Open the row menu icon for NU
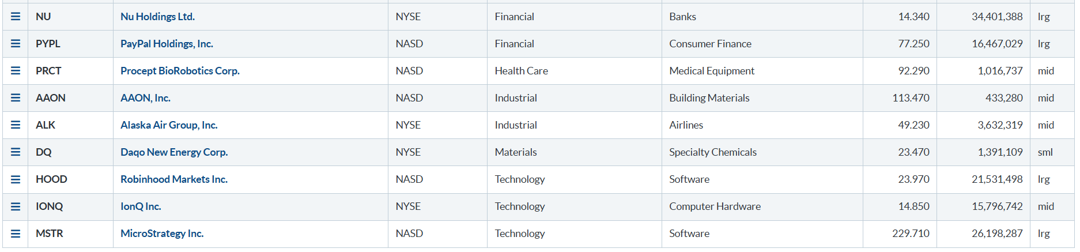 [16, 17]
